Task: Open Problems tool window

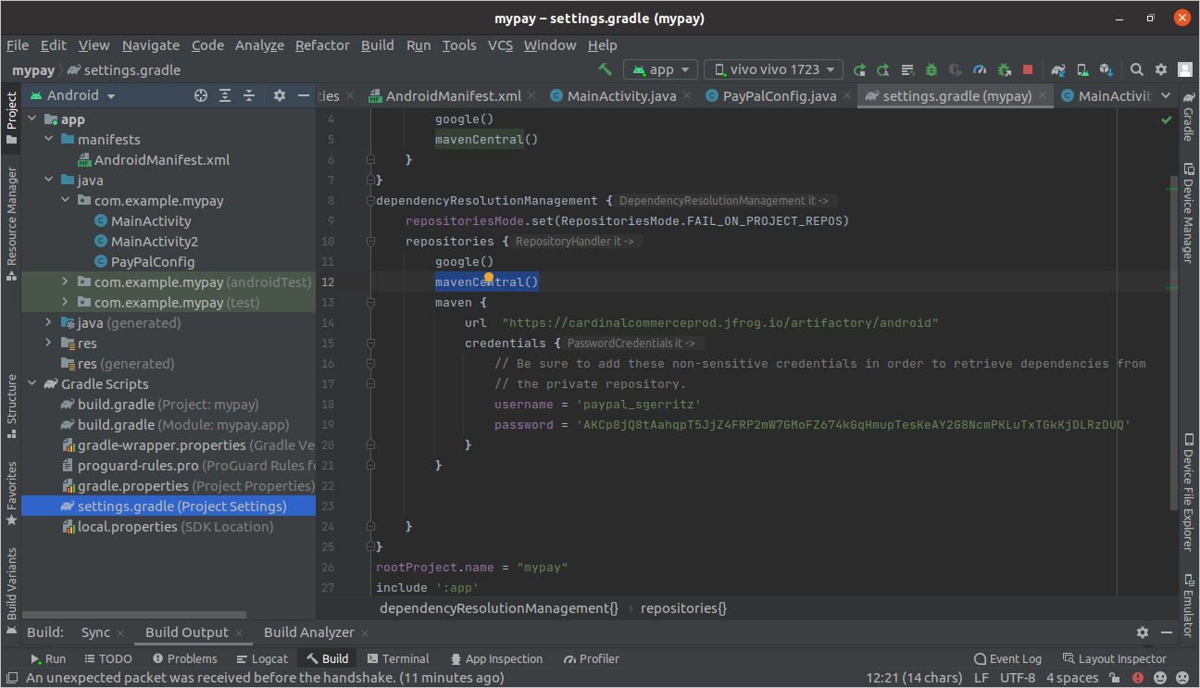Action: pos(184,658)
